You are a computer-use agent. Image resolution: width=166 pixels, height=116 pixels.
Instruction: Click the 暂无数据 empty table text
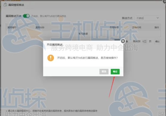click(x=83, y=34)
